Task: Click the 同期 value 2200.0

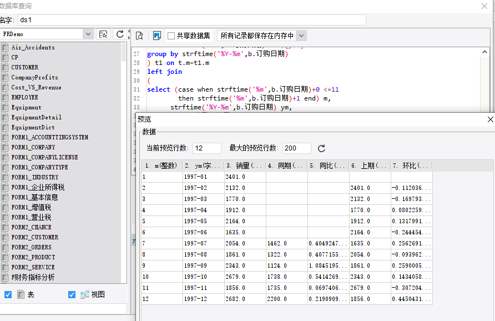Action: click(x=287, y=299)
